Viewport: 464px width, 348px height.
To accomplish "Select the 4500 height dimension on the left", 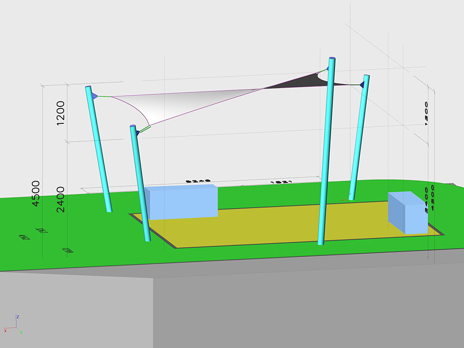I will [x=36, y=193].
